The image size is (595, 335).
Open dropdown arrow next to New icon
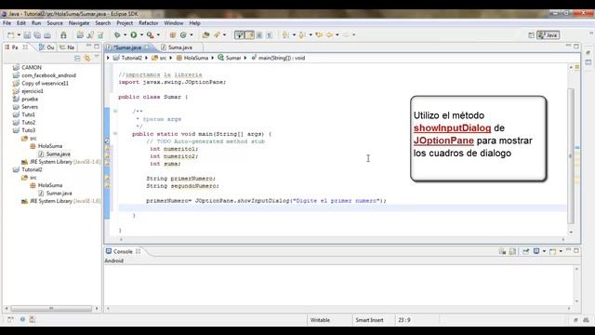(19, 35)
